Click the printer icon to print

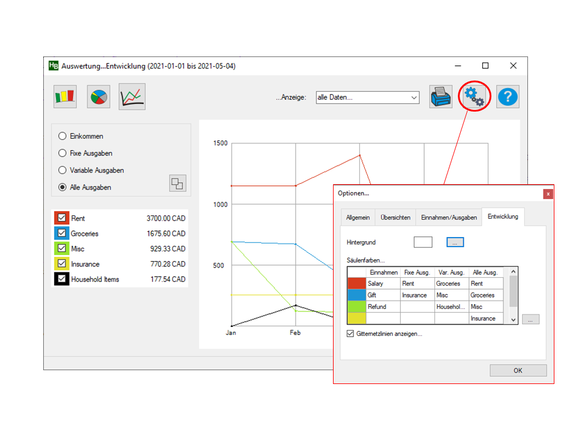coord(440,97)
